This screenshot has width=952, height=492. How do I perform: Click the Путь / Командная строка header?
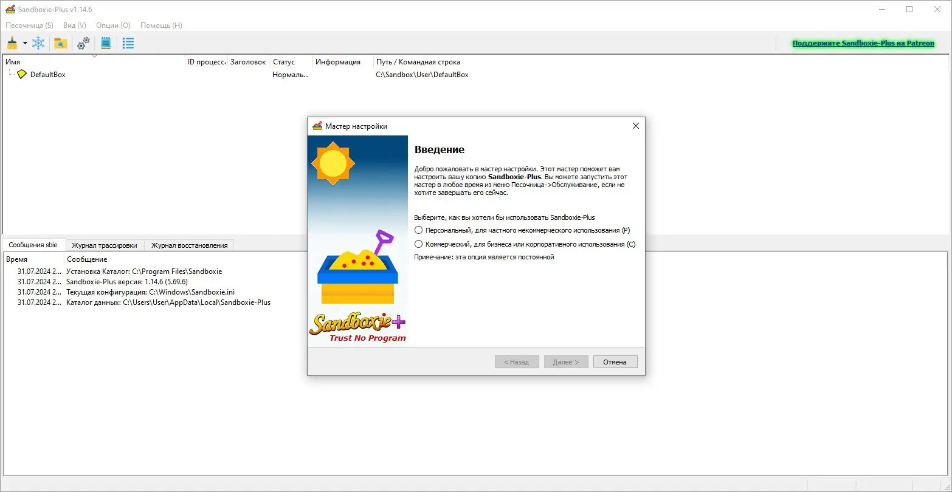click(x=661, y=61)
